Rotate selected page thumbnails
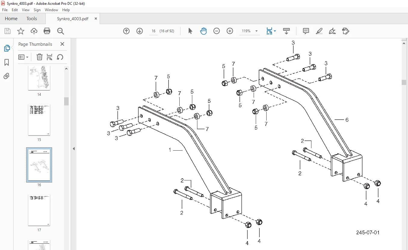 [60, 57]
